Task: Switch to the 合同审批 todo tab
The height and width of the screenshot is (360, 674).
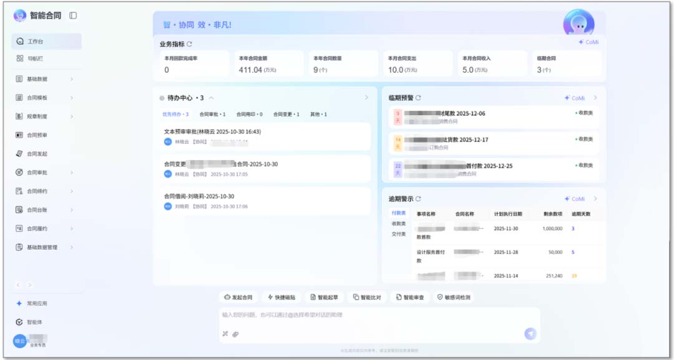Action: (x=212, y=115)
